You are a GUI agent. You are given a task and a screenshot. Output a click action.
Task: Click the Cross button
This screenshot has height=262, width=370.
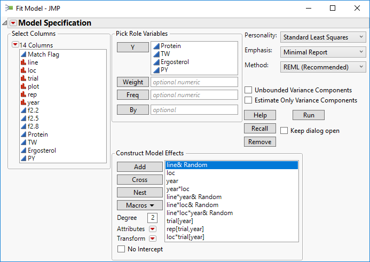[139, 180]
